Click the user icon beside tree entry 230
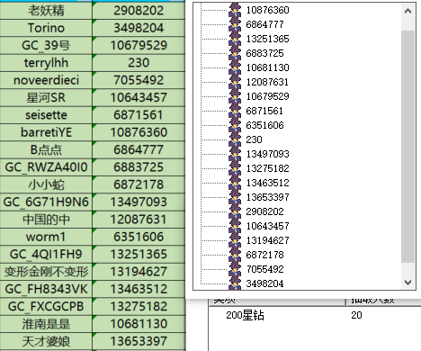 pyautogui.click(x=235, y=139)
